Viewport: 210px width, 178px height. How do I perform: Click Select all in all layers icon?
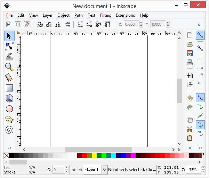tap(18, 24)
